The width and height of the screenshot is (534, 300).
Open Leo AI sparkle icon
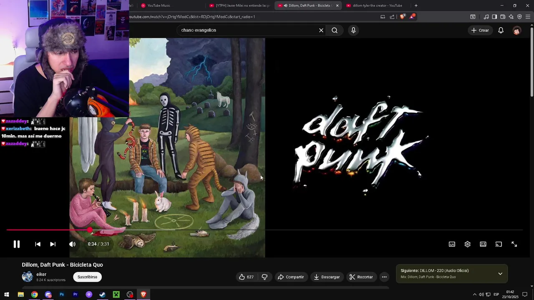pos(511,17)
